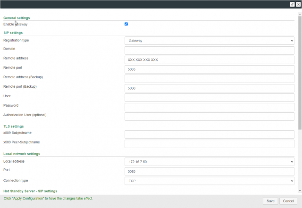Click the Apply Configuration notice text
302x208 pixels.
[48, 199]
